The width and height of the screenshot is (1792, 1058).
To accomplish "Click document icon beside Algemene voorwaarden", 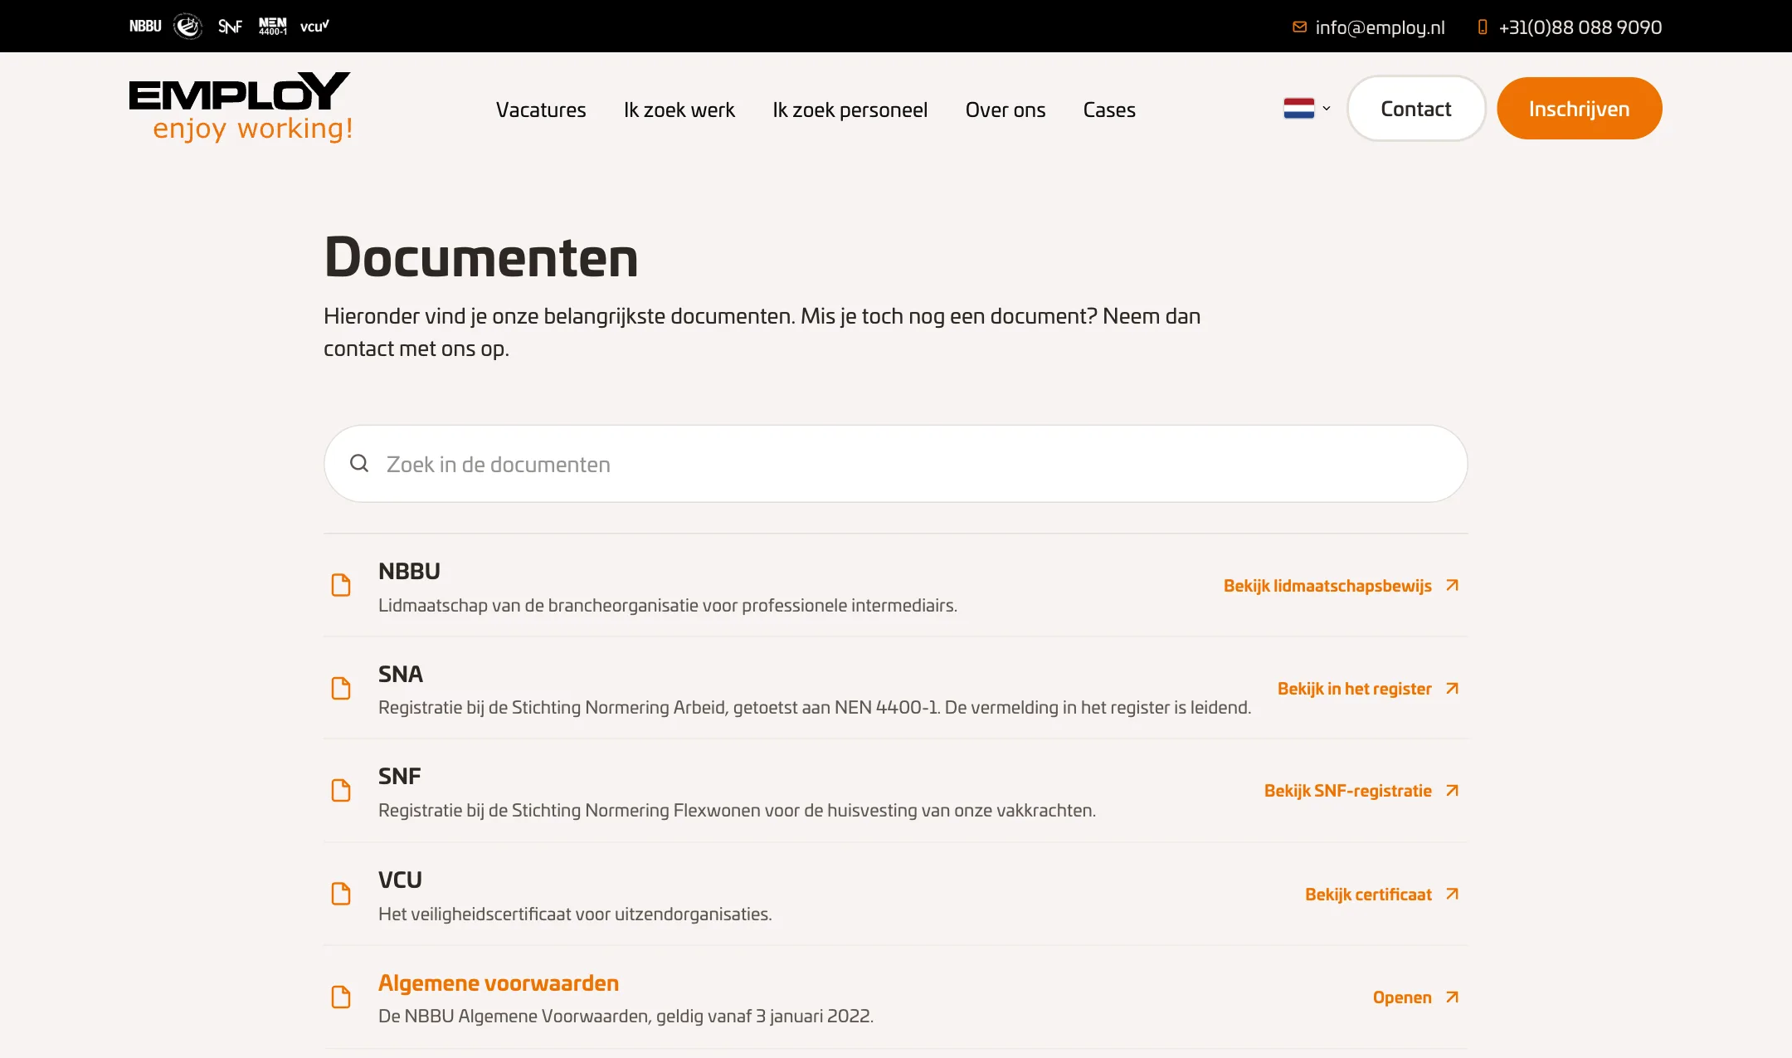I will pyautogui.click(x=341, y=997).
